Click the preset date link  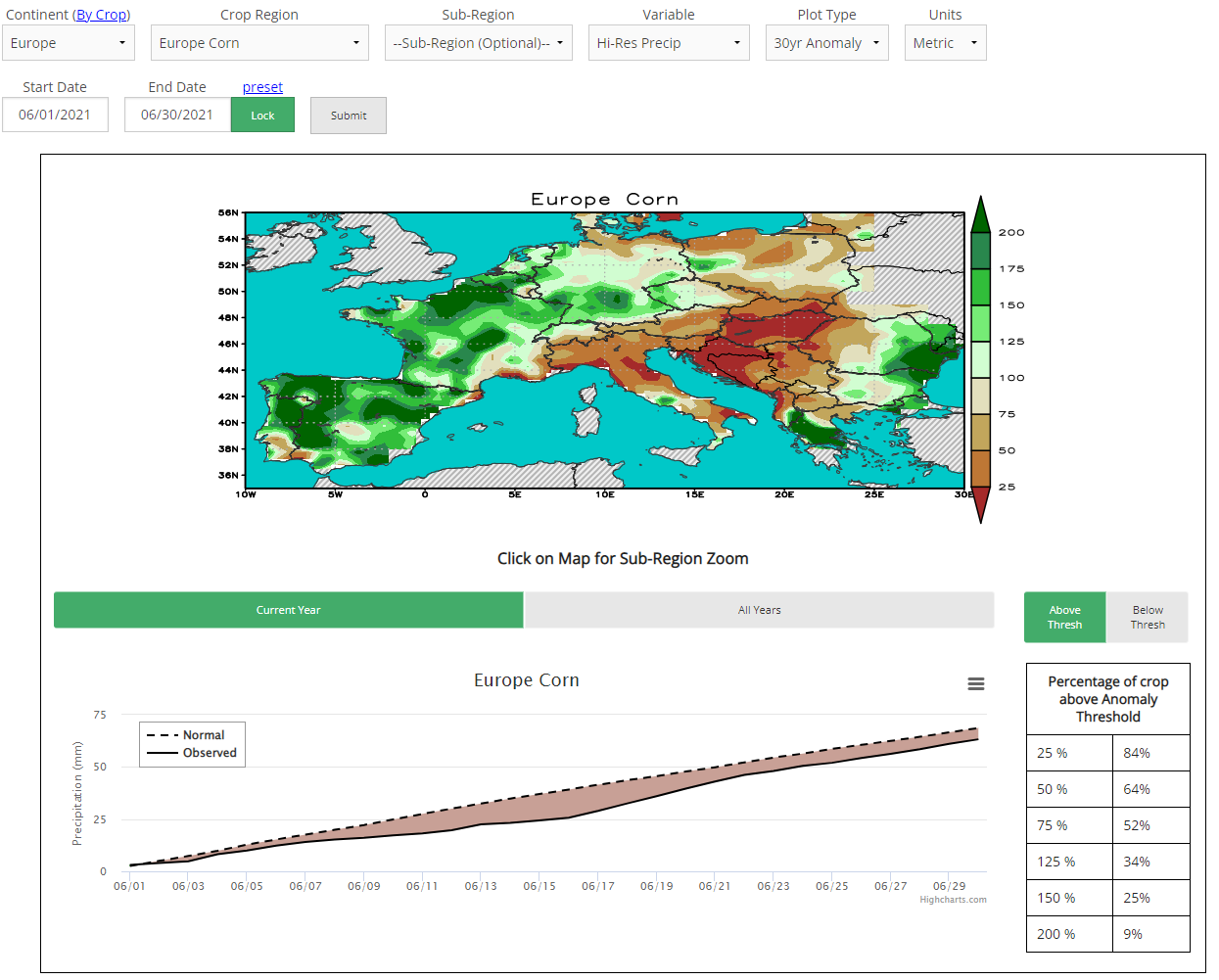[x=262, y=87]
